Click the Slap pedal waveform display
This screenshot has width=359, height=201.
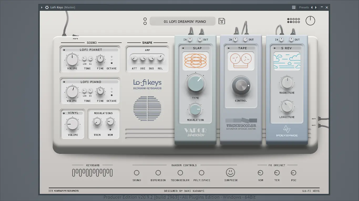click(x=196, y=61)
